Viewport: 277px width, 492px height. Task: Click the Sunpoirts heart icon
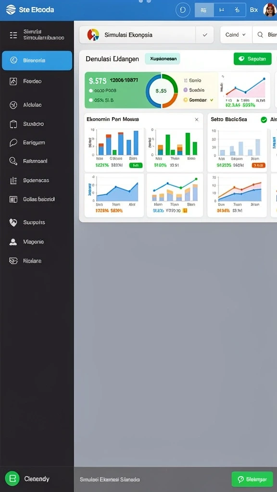13,223
